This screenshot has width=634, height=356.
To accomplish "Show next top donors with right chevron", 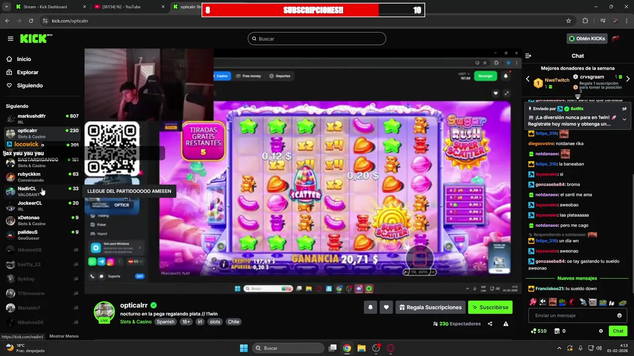I will (628, 79).
